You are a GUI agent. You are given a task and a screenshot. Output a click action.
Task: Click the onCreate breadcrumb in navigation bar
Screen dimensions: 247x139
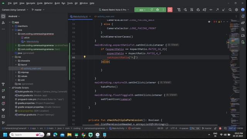pyautogui.click(x=134, y=128)
